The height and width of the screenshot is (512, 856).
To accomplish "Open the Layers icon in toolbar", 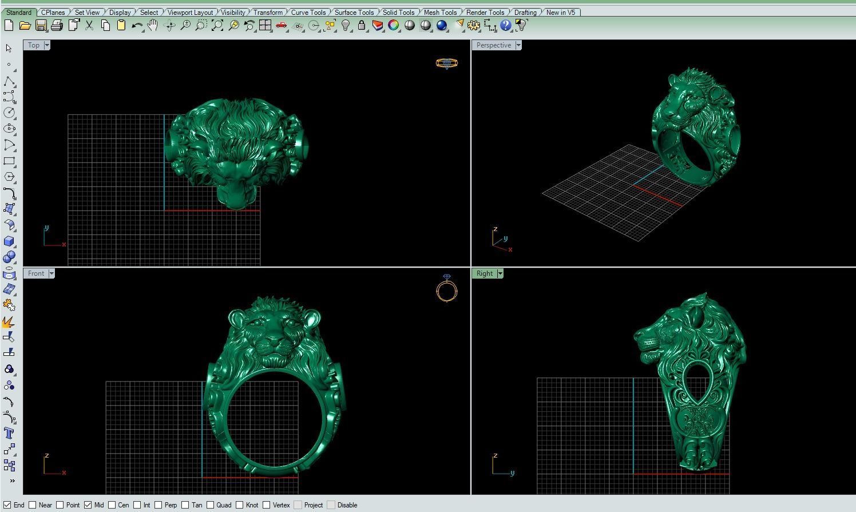I will pyautogui.click(x=378, y=25).
